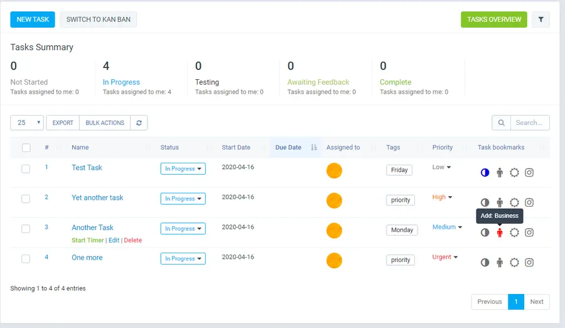The image size is (565, 328).
Task: Click person bookmark icon for Yet another task
Action: (500, 202)
